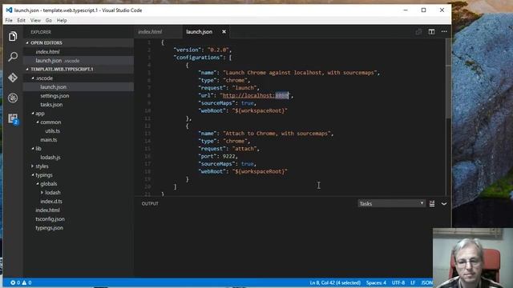This screenshot has height=288, width=513.
Task: Collapse the app folder
Action: [33, 114]
